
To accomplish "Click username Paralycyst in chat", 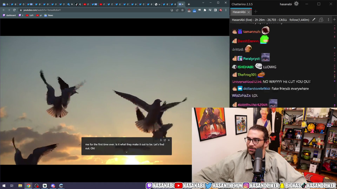I will [x=252, y=58].
